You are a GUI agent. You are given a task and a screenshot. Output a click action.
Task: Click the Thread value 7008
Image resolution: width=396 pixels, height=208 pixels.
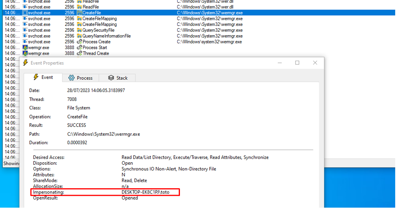pos(72,99)
